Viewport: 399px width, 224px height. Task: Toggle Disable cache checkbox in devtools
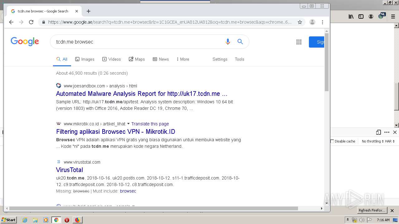coord(332,141)
